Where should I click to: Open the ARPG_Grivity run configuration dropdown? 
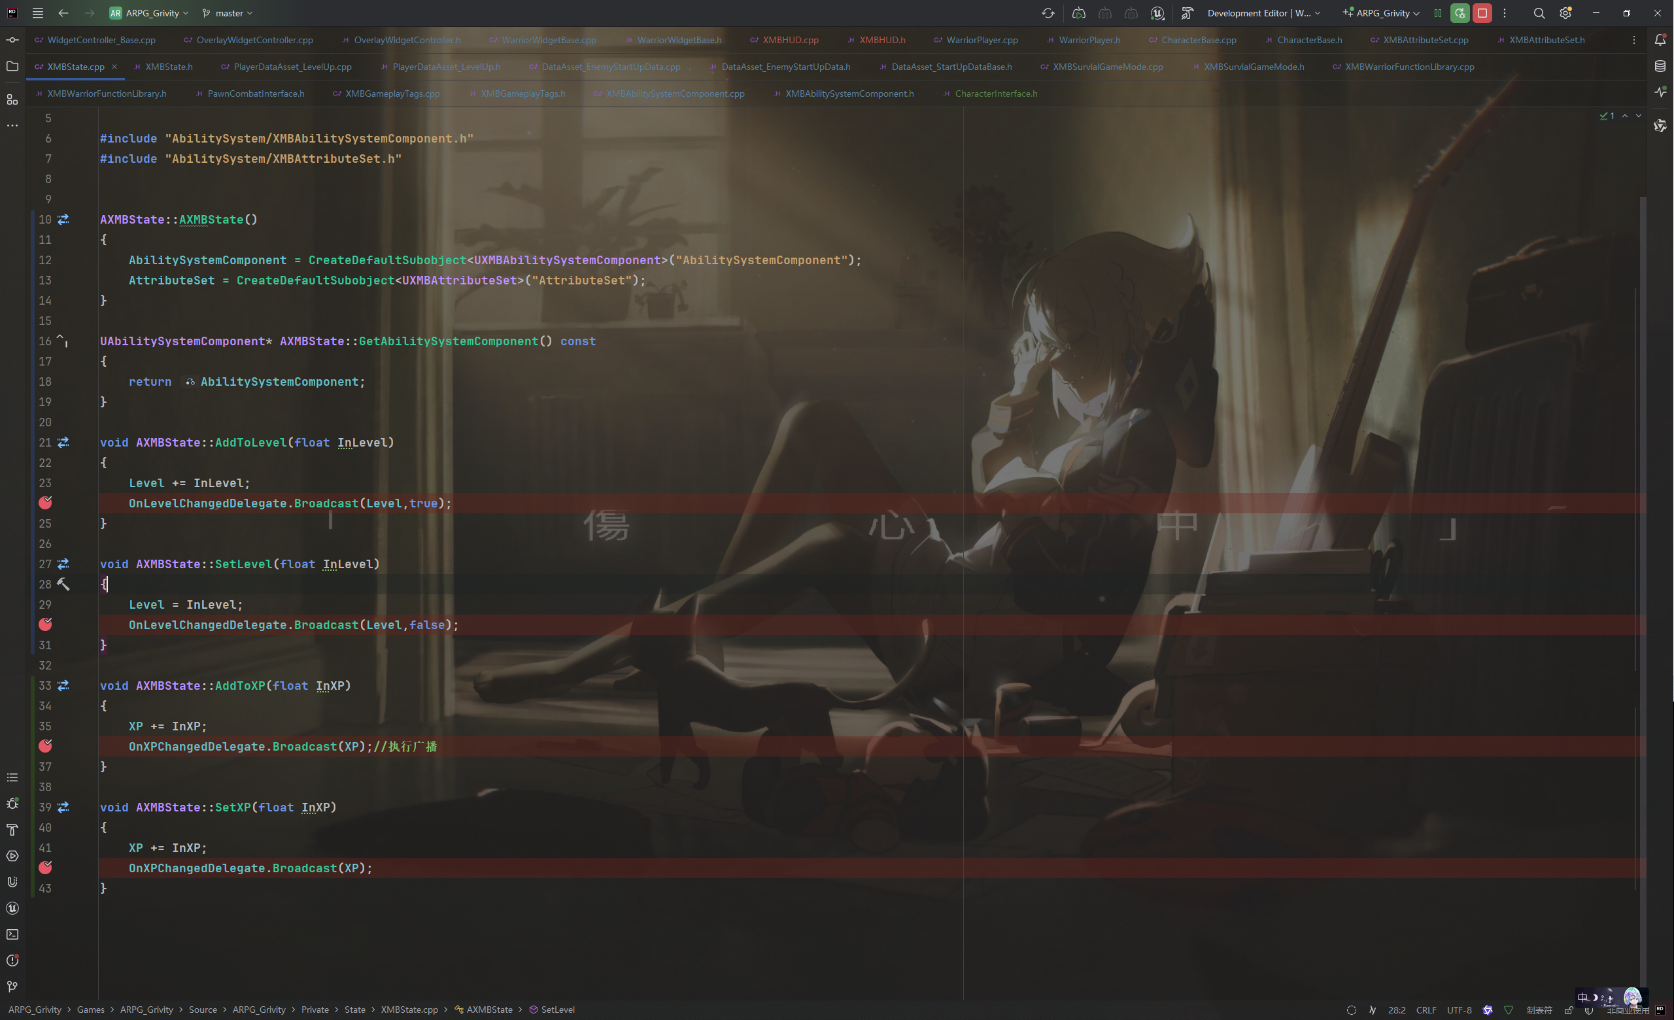click(1381, 13)
